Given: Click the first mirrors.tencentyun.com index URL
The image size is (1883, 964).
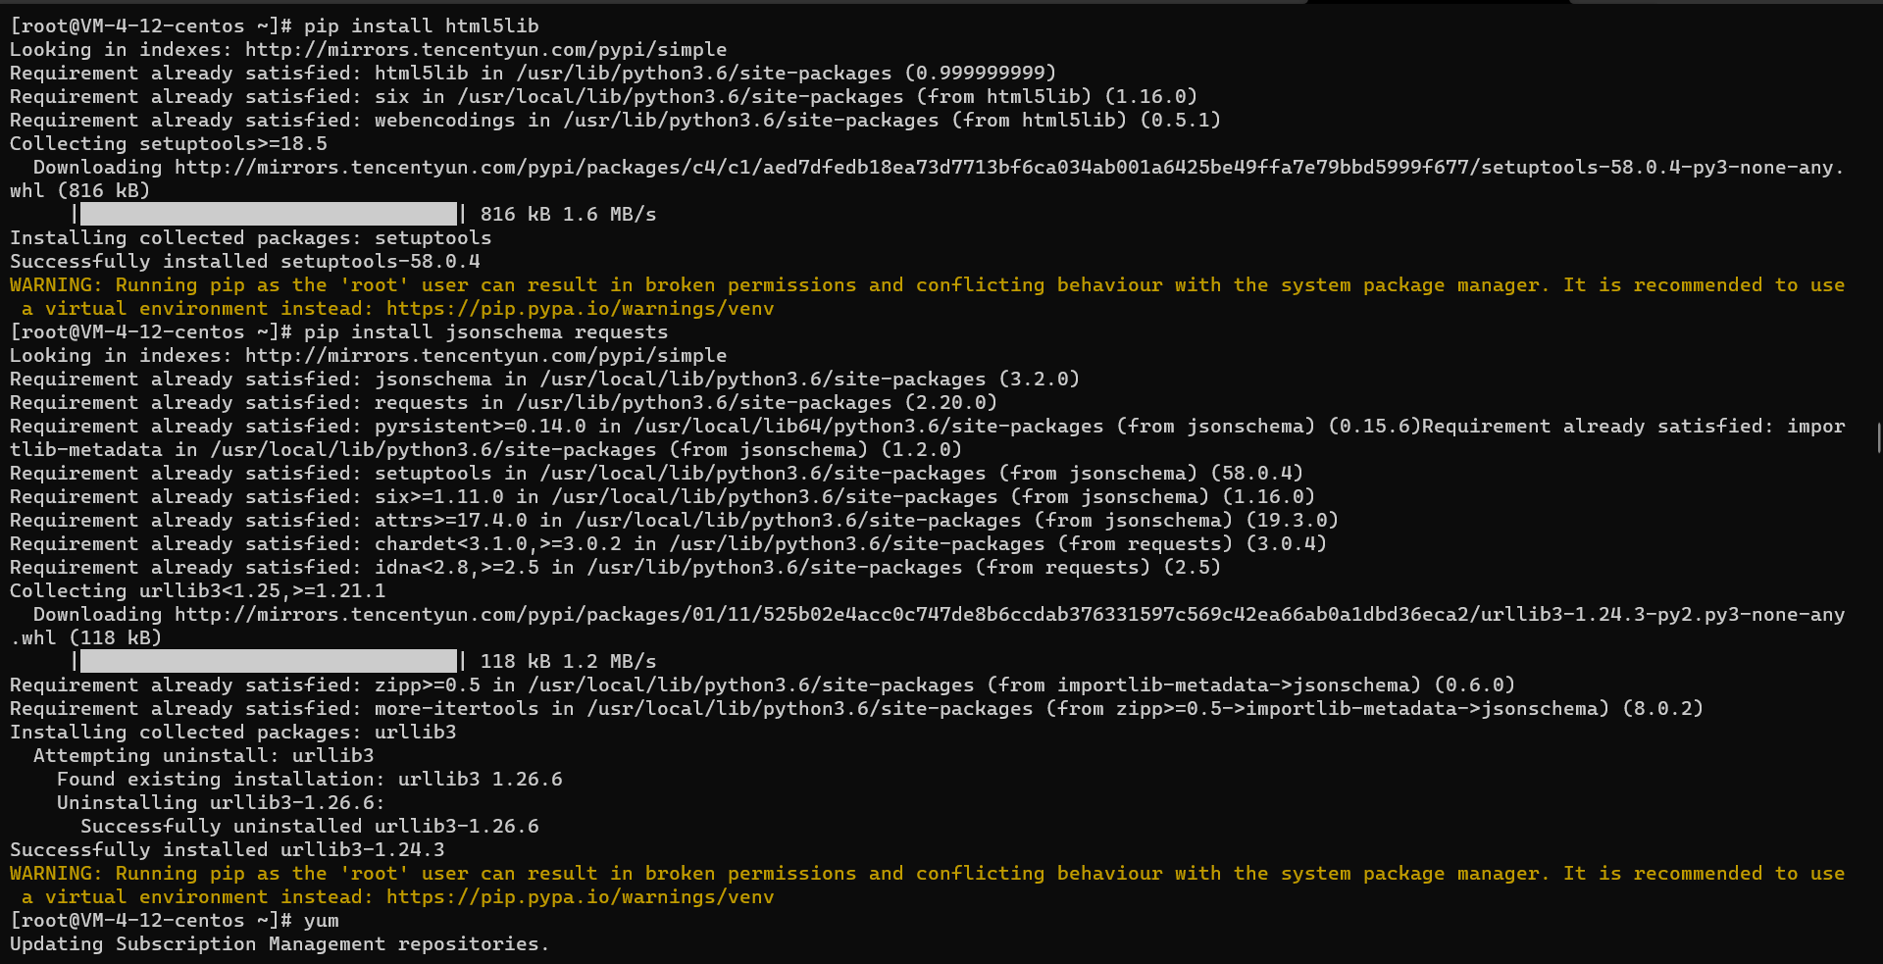Looking at the screenshot, I should tap(485, 50).
